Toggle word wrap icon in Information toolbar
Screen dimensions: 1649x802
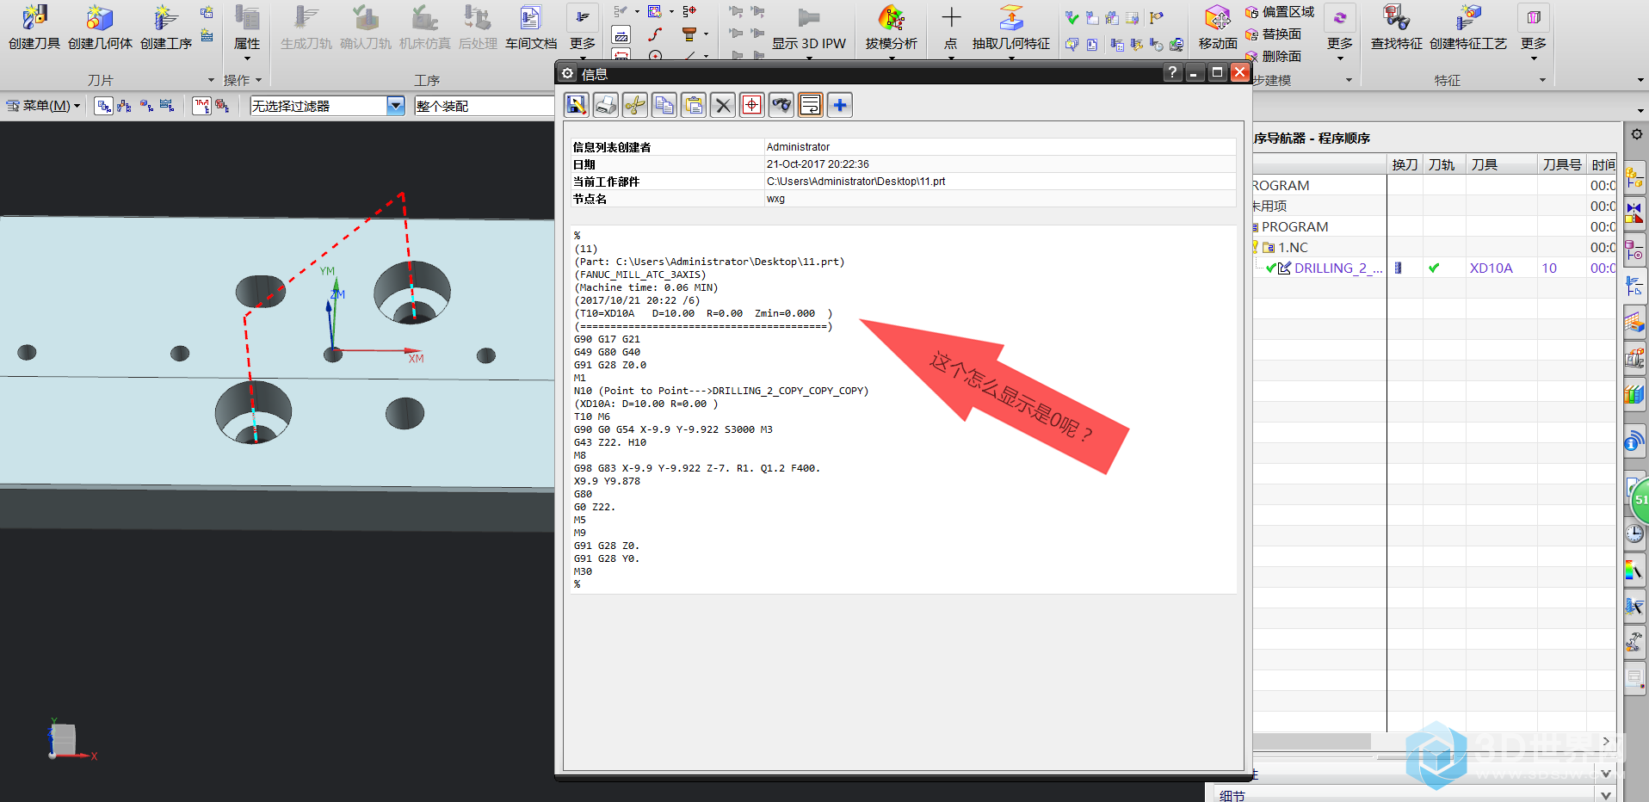[811, 105]
